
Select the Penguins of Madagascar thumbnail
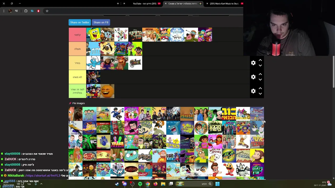pos(243,169)
